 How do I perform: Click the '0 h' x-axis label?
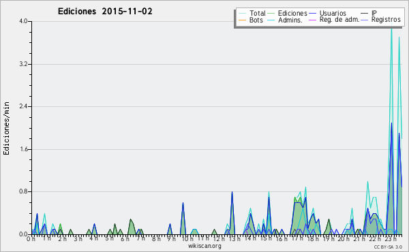click(31, 238)
